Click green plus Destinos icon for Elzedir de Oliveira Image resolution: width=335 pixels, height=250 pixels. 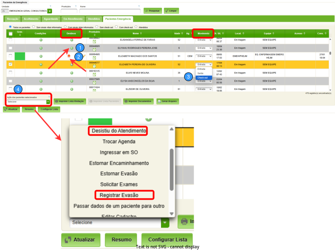tap(71, 89)
